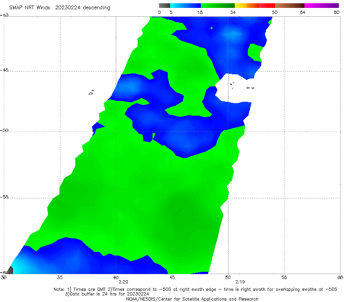This screenshot has height=302, width=344.
Task: Click the longitude axis label '40'
Action: click(116, 277)
